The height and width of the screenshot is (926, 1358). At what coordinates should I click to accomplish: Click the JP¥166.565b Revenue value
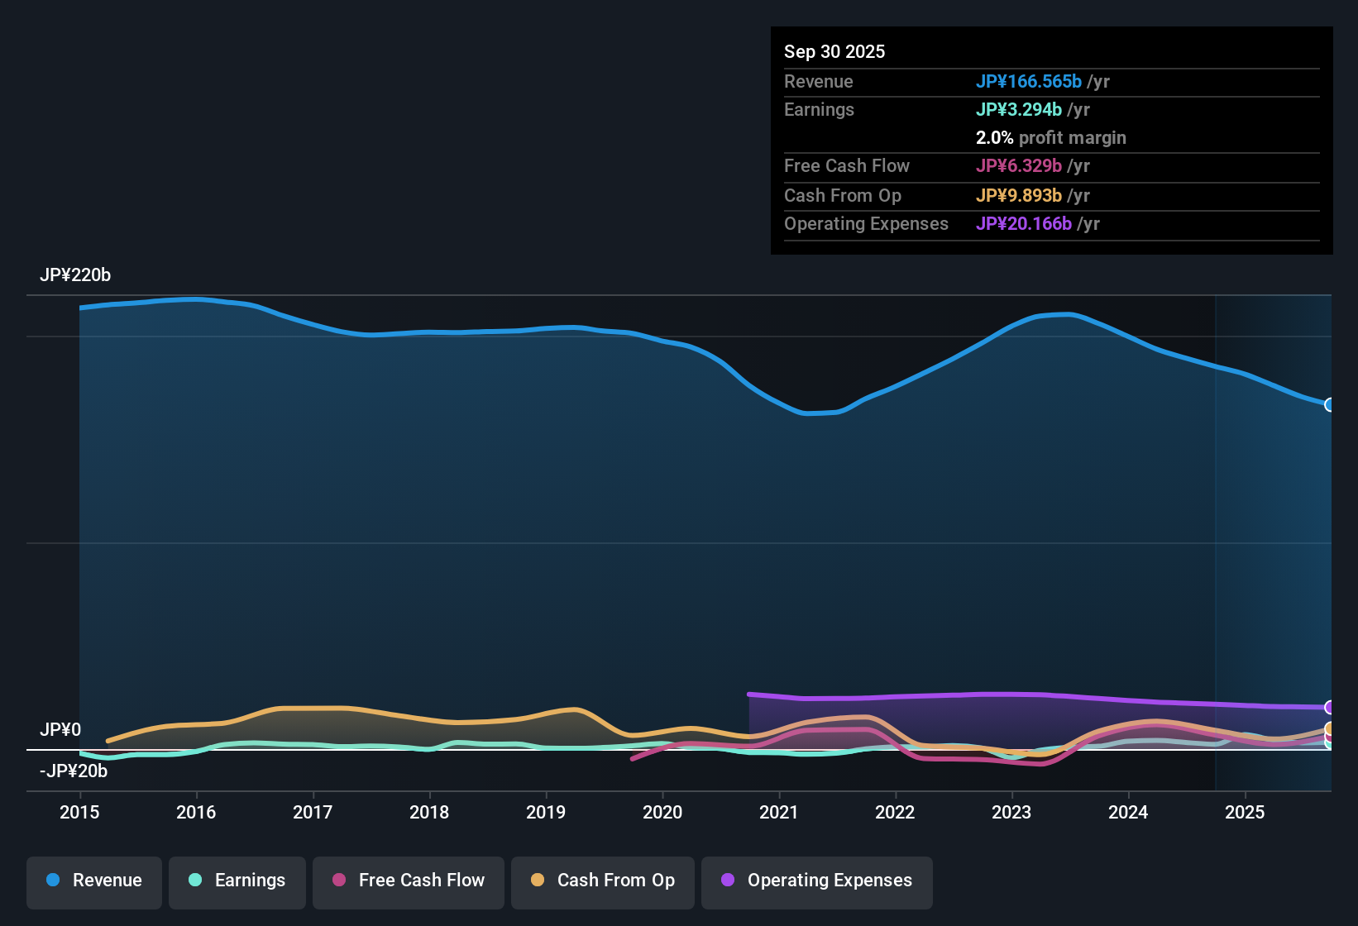pos(1030,82)
